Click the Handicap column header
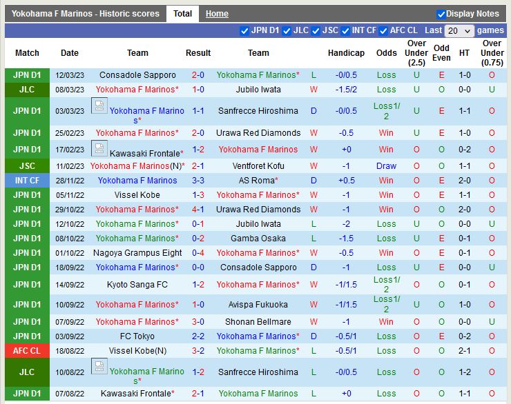The height and width of the screenshot is (404, 511). pyautogui.click(x=346, y=53)
